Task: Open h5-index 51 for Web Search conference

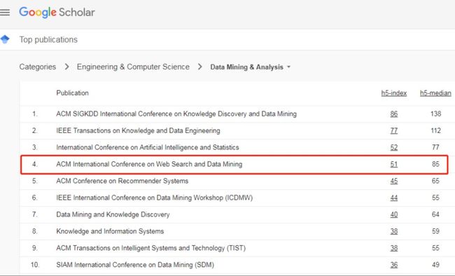Action: [394, 164]
